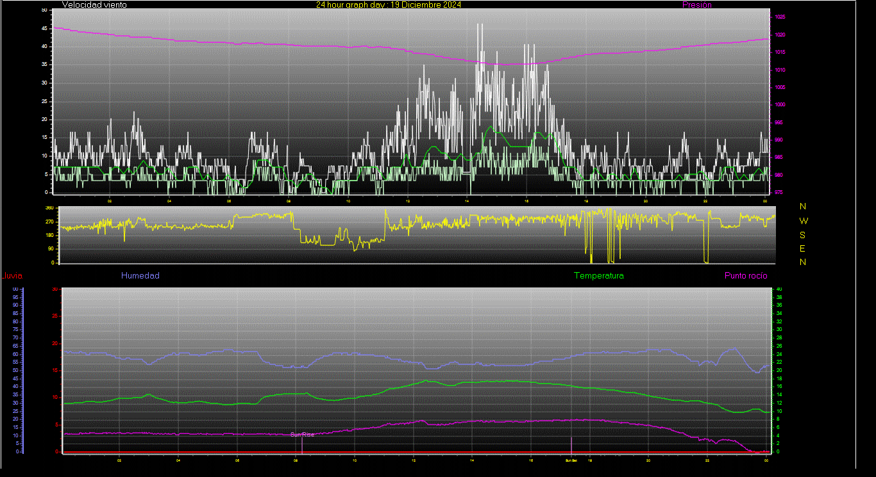Click the '995' pressure axis value
Viewport: 876px width, 477px height.
click(778, 122)
